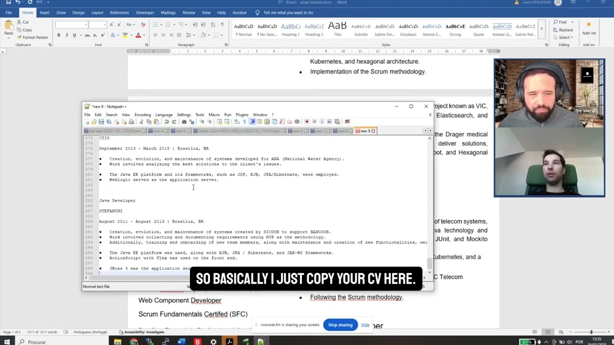
Task: Toggle Bold formatting in Word ribbon
Action: pos(59,35)
